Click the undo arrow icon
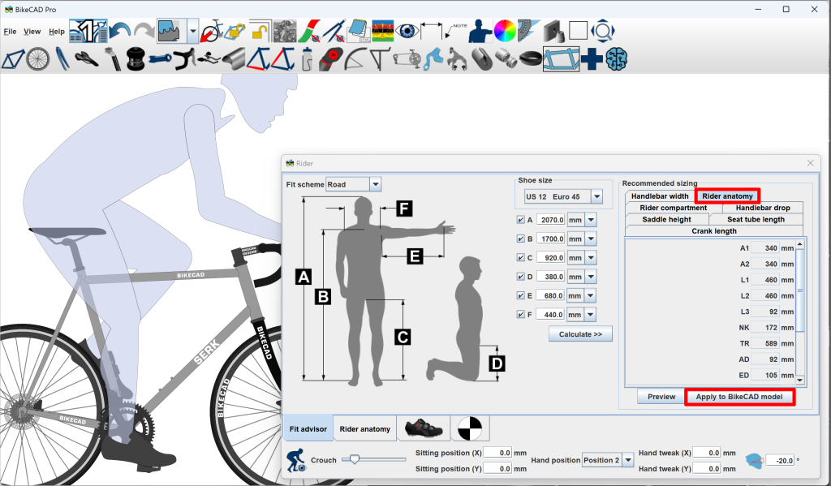Screen dimensions: 831x486 (x=120, y=32)
